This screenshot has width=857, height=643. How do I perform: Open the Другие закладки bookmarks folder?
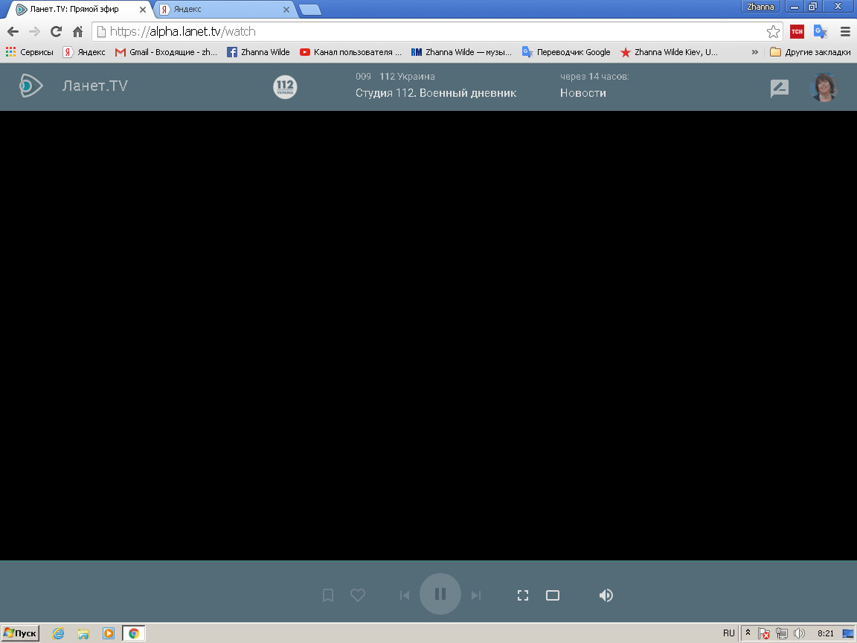(x=810, y=52)
